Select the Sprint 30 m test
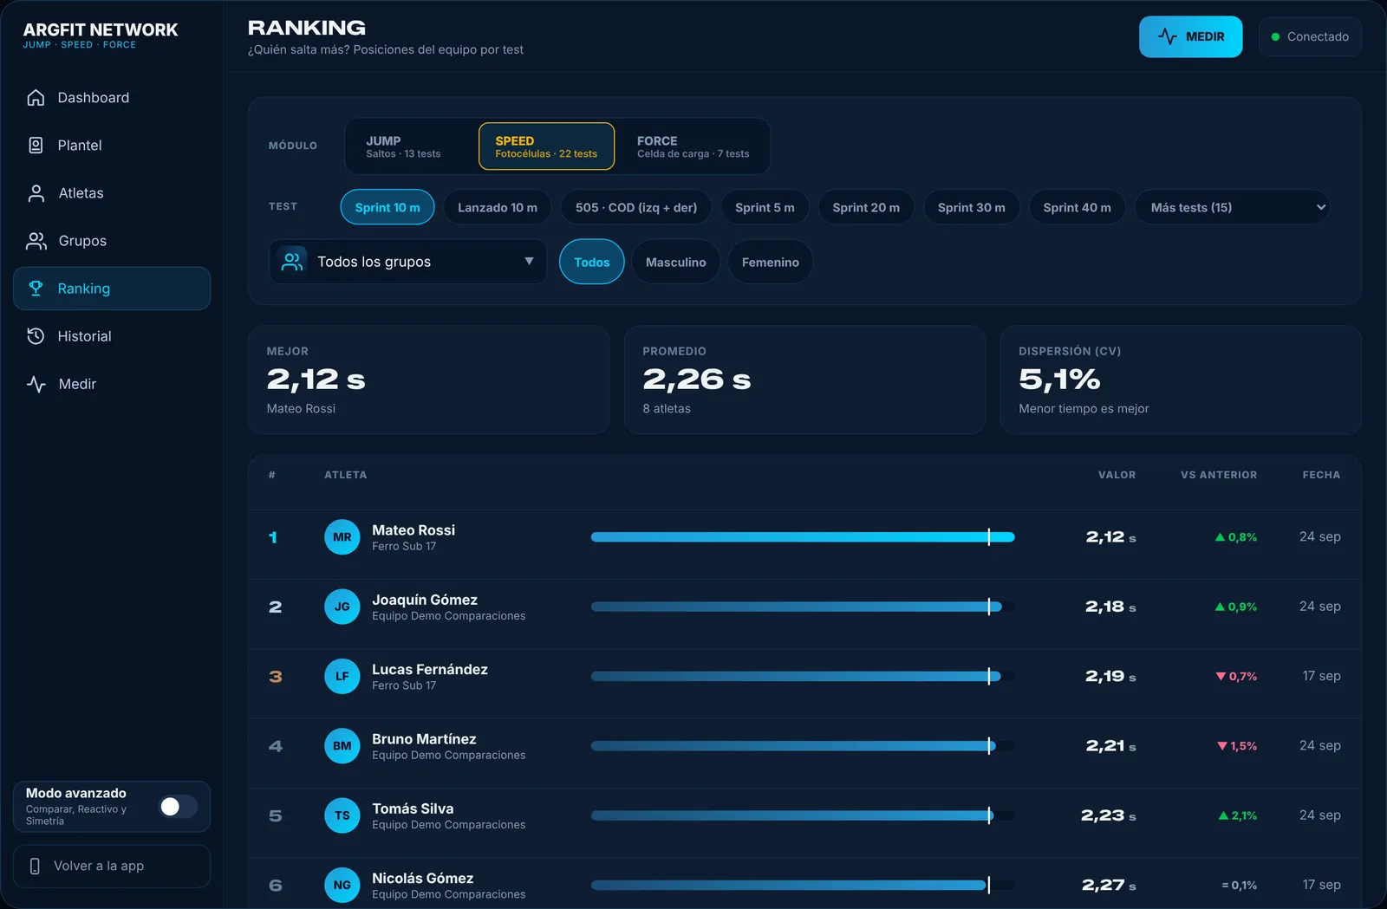Screen dimensions: 1387x909 coord(972,207)
